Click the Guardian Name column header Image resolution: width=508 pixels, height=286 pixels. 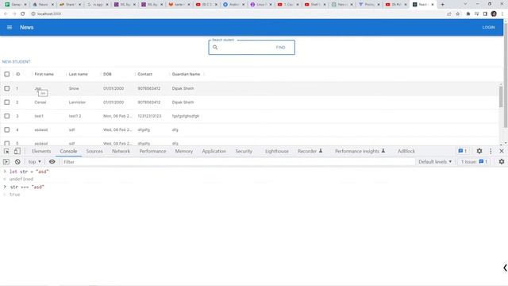tap(186, 74)
